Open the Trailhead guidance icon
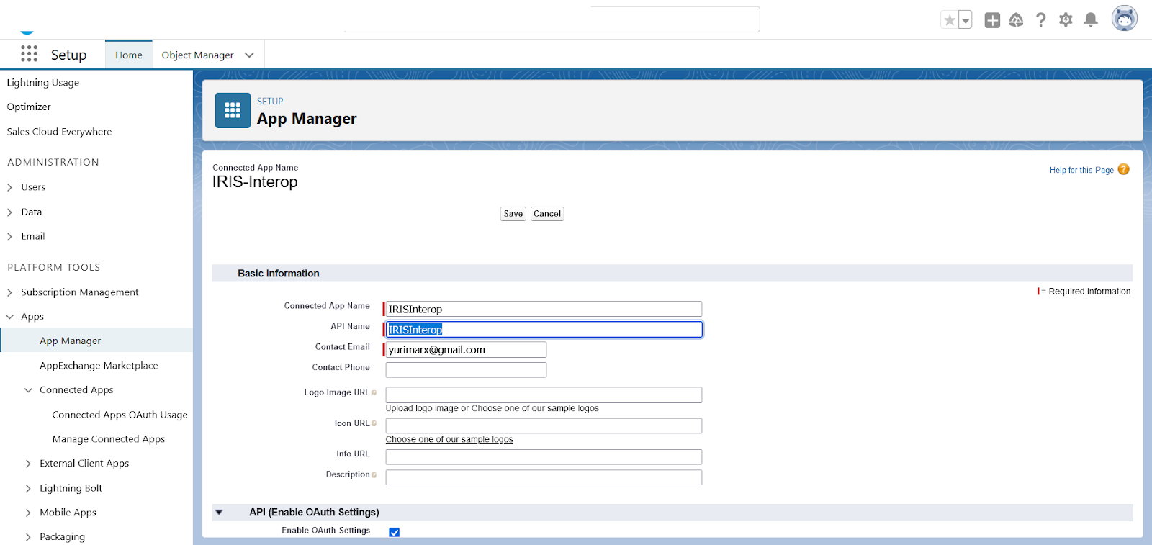Viewport: 1152px width, 545px height. [1016, 20]
